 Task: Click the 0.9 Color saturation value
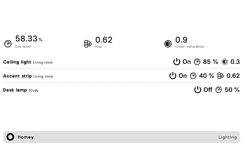click(x=181, y=40)
